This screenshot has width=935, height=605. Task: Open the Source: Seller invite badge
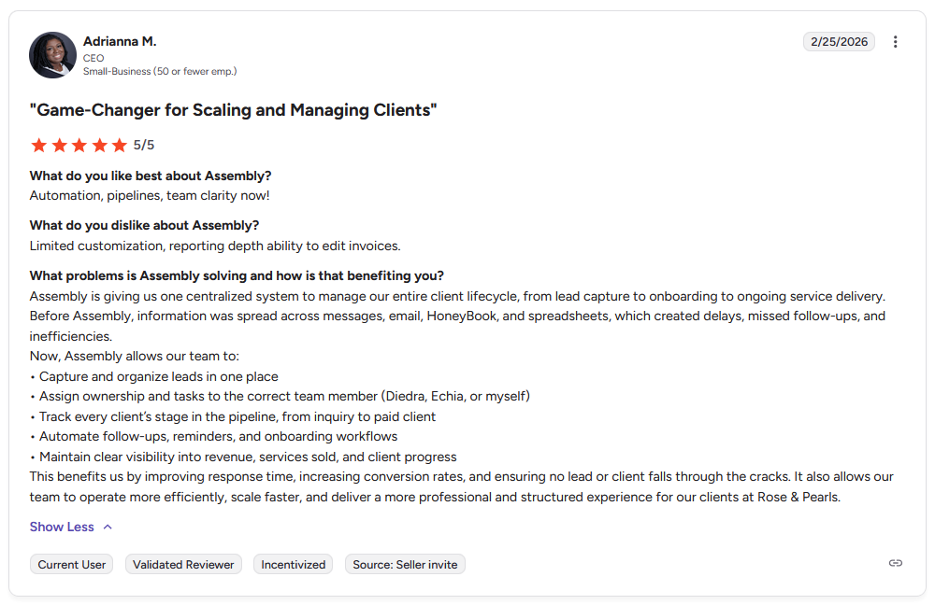[x=405, y=563]
